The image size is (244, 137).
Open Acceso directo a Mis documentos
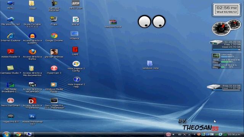tap(32, 71)
